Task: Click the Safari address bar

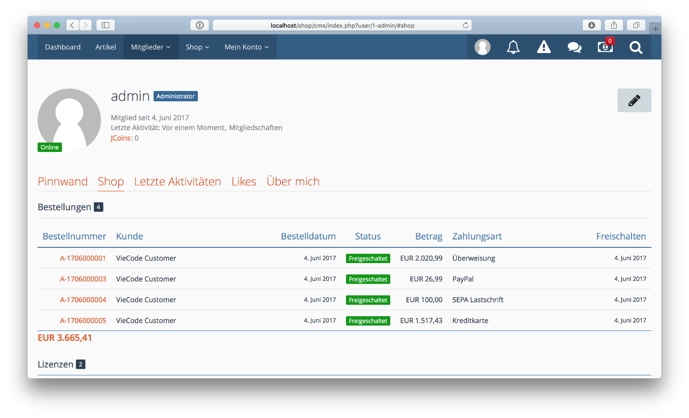Action: [x=342, y=25]
